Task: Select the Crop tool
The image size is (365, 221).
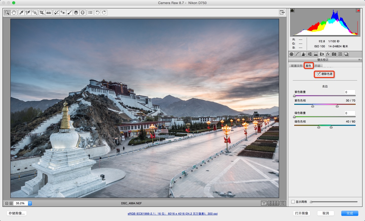Action: (x=42, y=12)
